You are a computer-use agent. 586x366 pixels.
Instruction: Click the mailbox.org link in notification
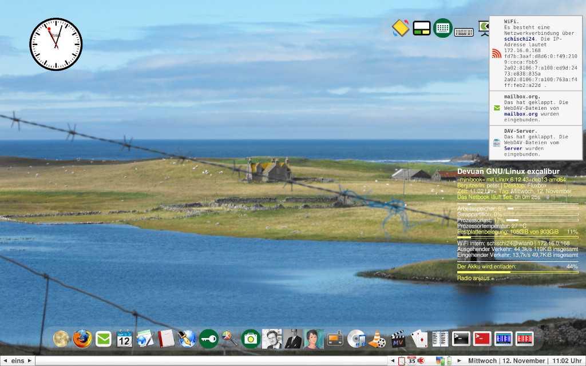521,114
